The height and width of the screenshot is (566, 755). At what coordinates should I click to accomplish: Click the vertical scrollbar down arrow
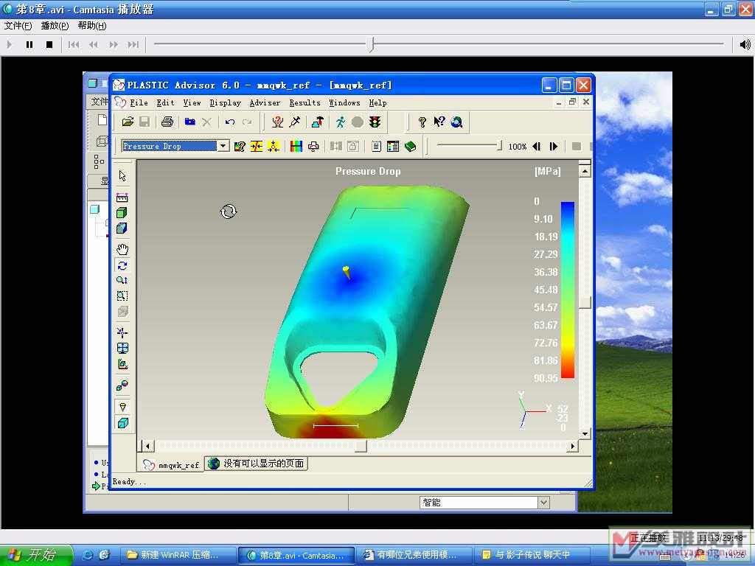[x=585, y=433]
